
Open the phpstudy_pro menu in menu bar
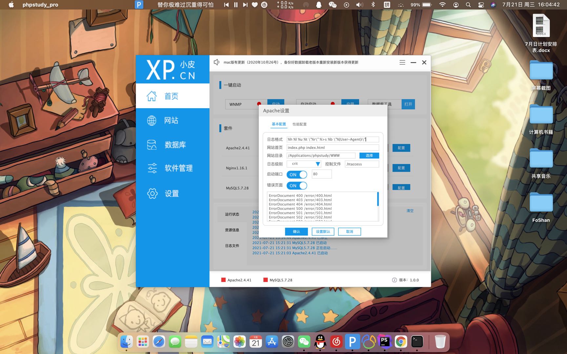coord(40,5)
